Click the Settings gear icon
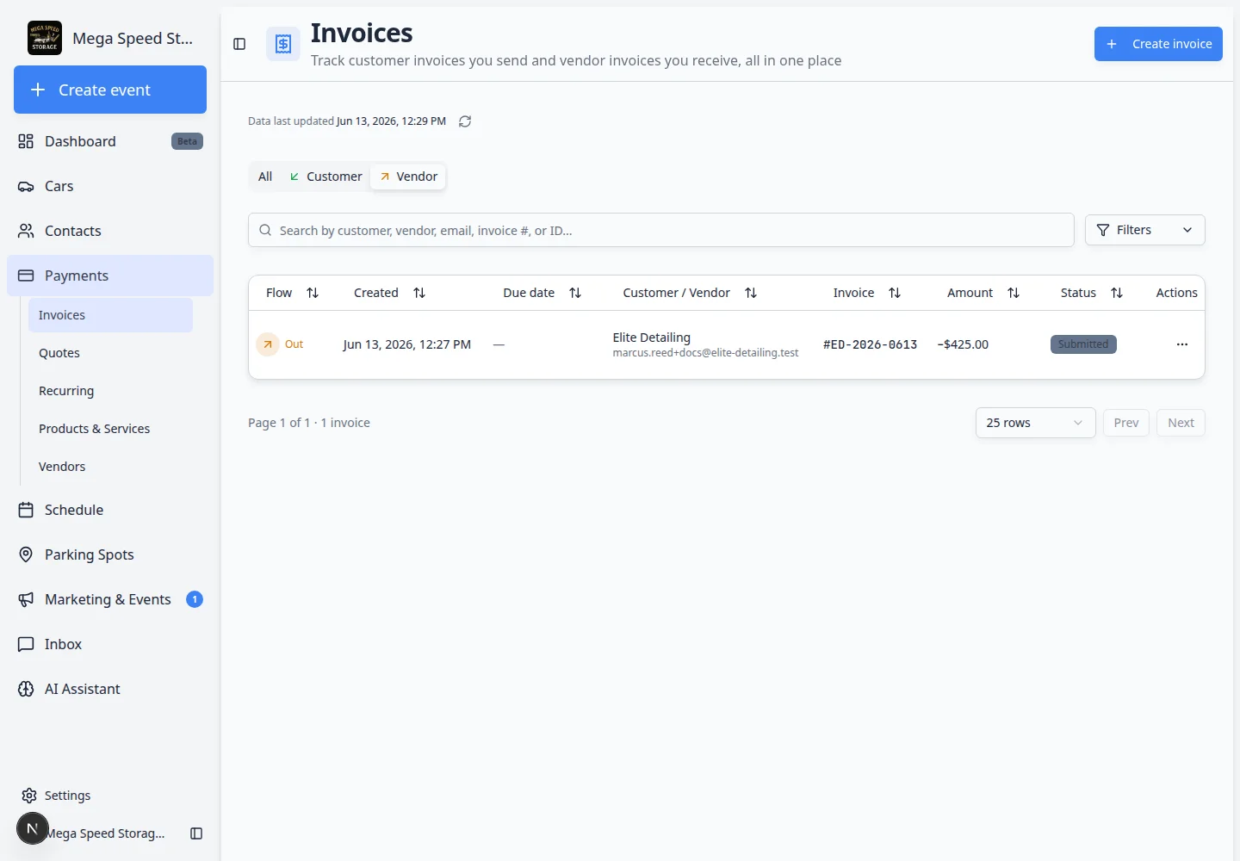The width and height of the screenshot is (1240, 861). click(29, 796)
